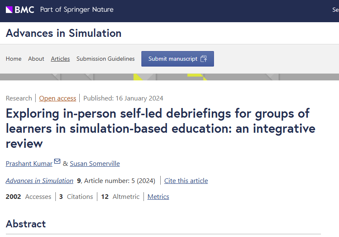Click the article title heading

[160, 129]
